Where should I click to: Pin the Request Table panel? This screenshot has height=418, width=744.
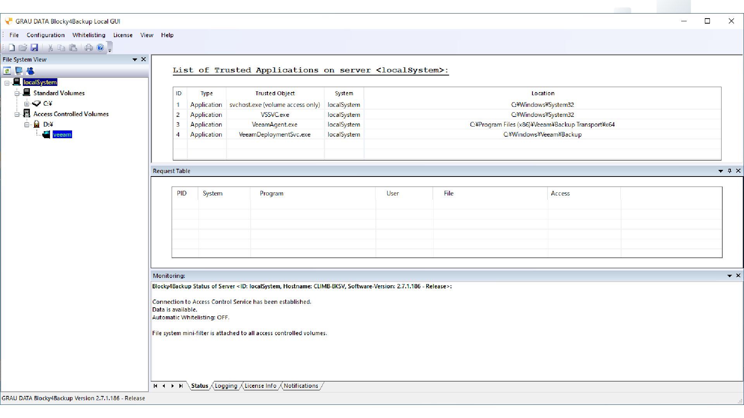point(730,171)
